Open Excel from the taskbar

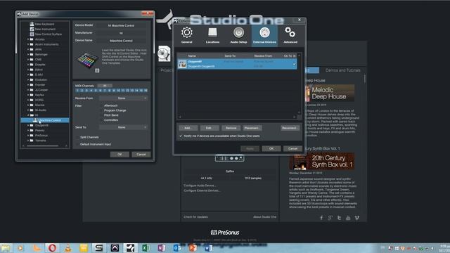pyautogui.click(x=146, y=247)
